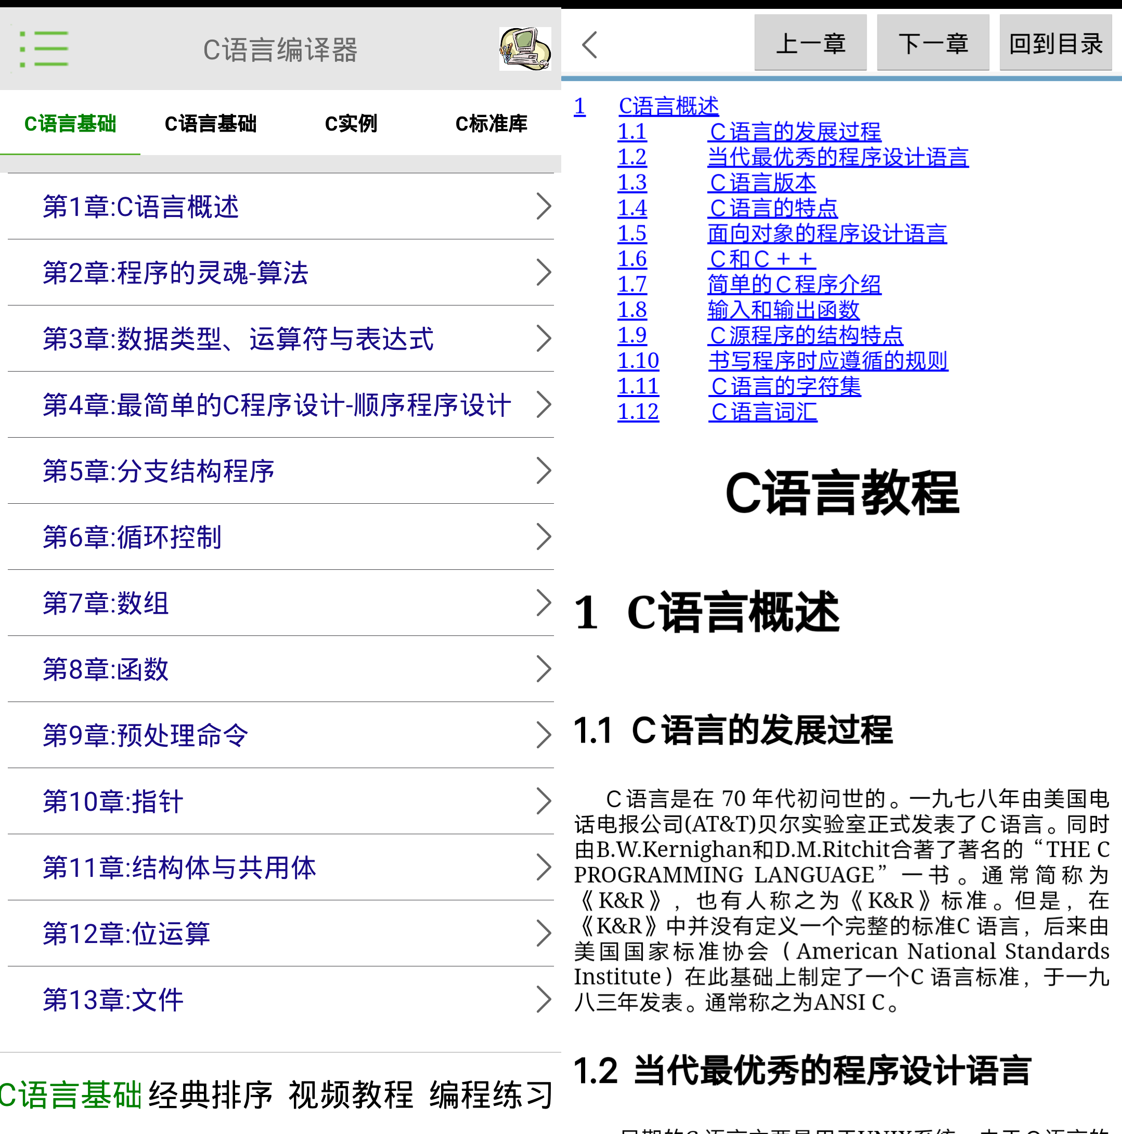1122x1134 pixels.
Task: Expand chevron for 第11章:结构体与共用体
Action: [544, 868]
